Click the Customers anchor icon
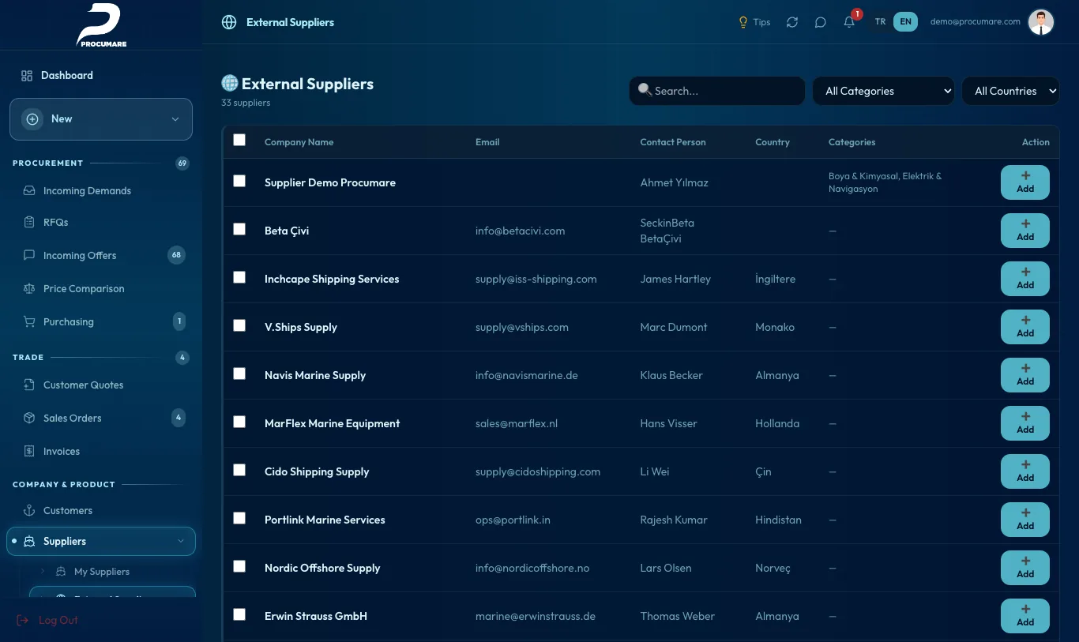 (29, 510)
